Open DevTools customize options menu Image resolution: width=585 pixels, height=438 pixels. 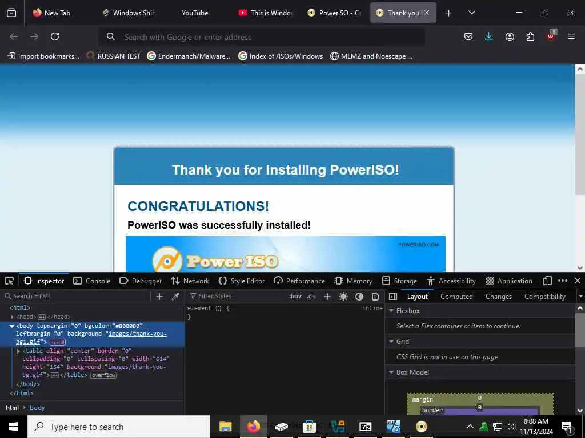point(563,281)
